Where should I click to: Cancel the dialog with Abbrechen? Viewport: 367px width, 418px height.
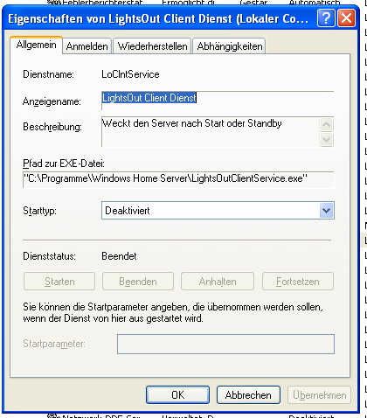pyautogui.click(x=248, y=395)
